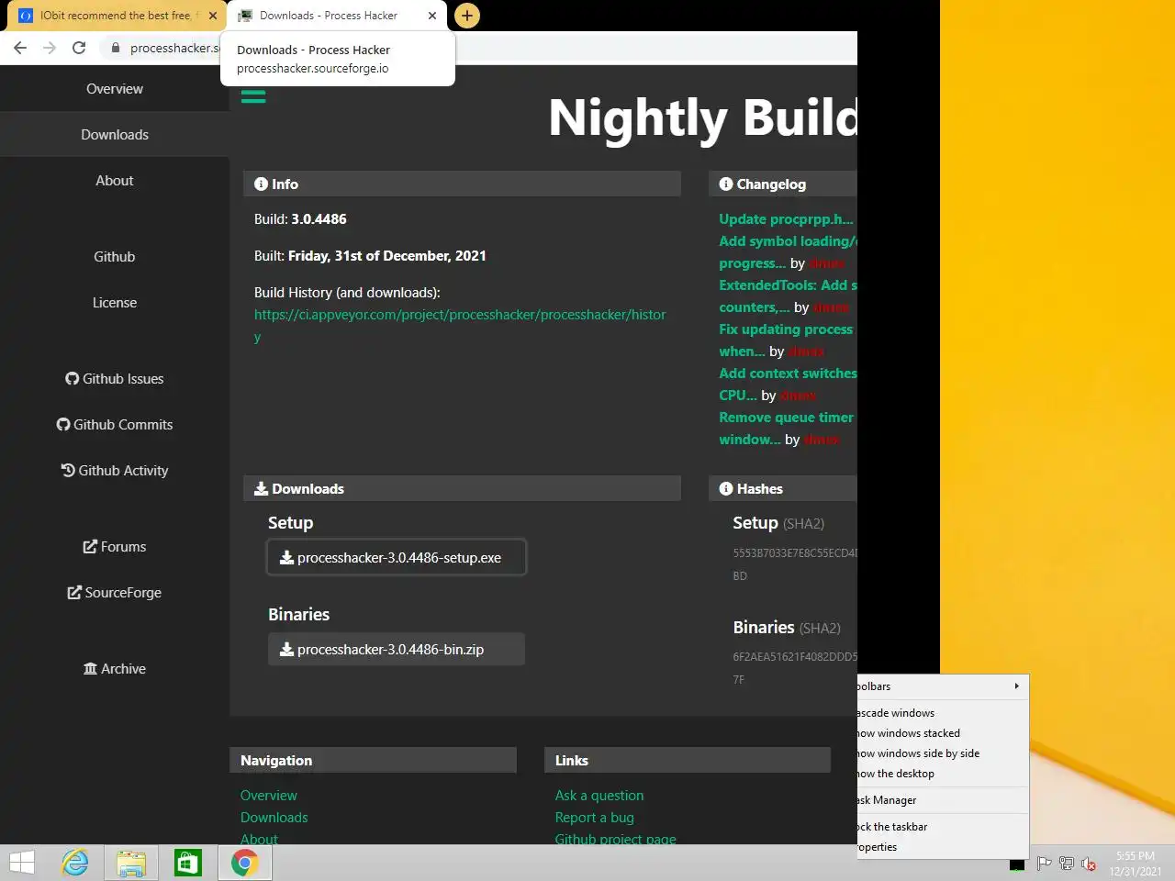Download processhacker-3.0.4486-setup.exe
This screenshot has width=1175, height=881.
397,557
